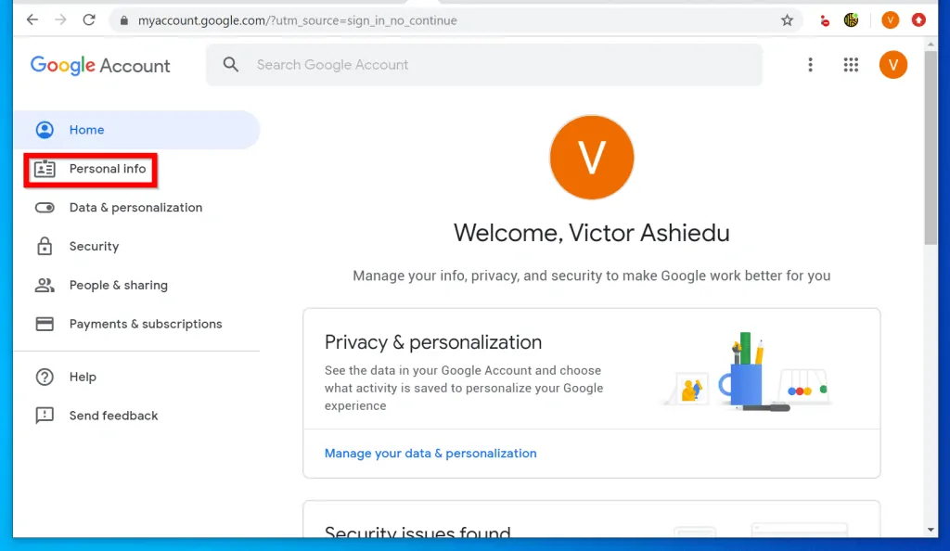Click the browser address bar URL
Screen dimensions: 950x551
pos(298,20)
